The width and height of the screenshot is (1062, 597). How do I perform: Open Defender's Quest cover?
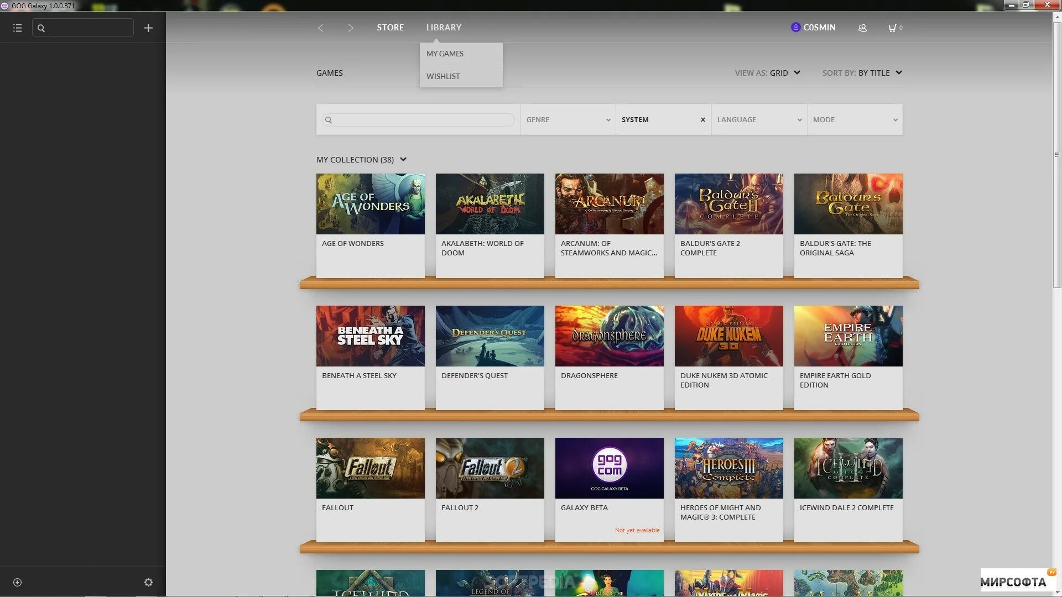490,336
